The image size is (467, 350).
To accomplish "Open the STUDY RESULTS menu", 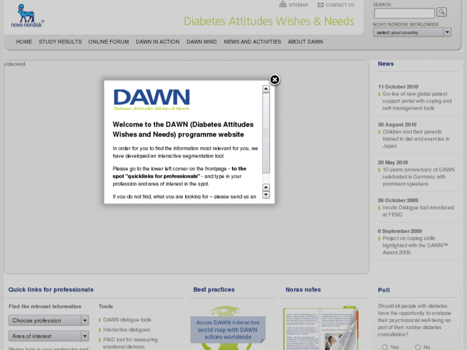I will click(60, 42).
